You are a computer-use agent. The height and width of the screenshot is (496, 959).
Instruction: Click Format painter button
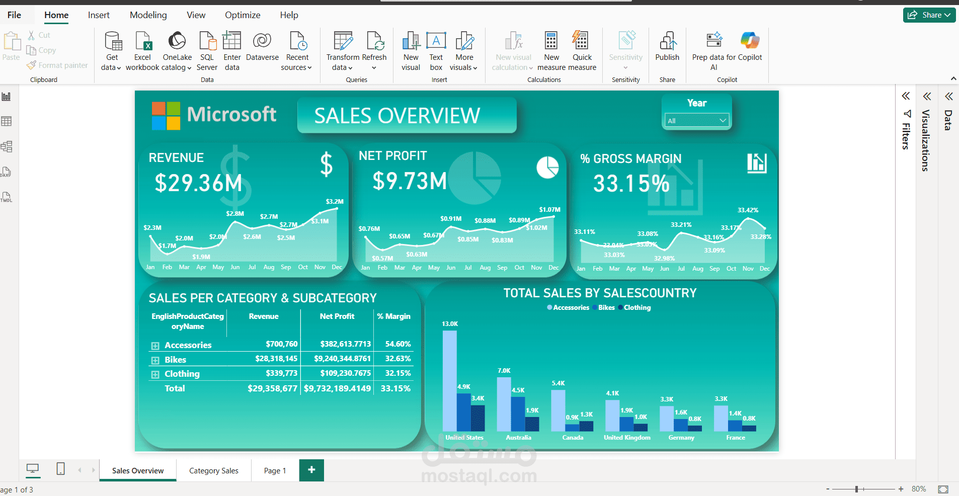point(57,65)
